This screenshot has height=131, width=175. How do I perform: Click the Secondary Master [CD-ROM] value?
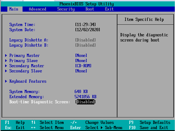pos(83,66)
